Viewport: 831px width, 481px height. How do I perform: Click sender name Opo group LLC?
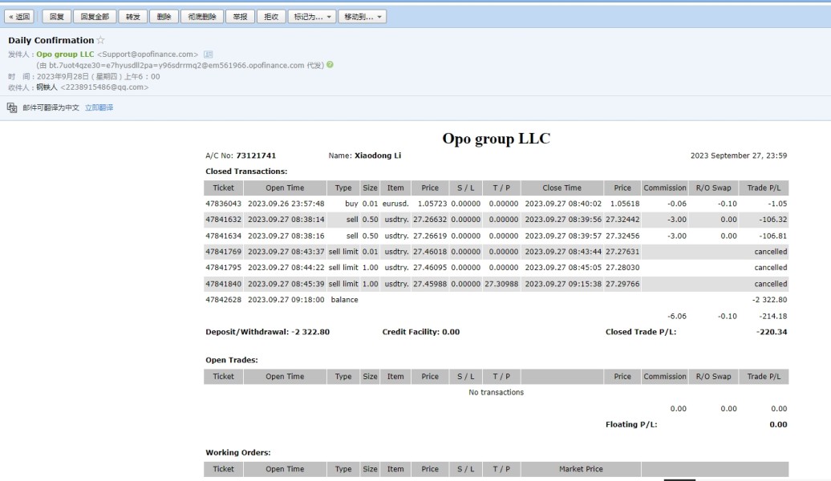coord(65,55)
